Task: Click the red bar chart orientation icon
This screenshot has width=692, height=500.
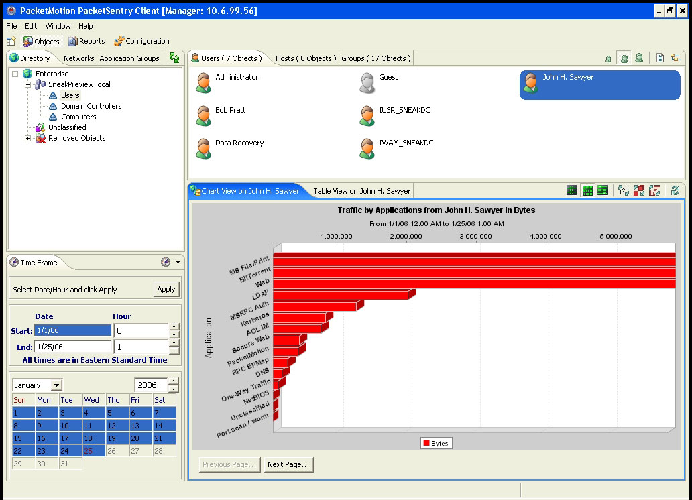Action: click(654, 190)
